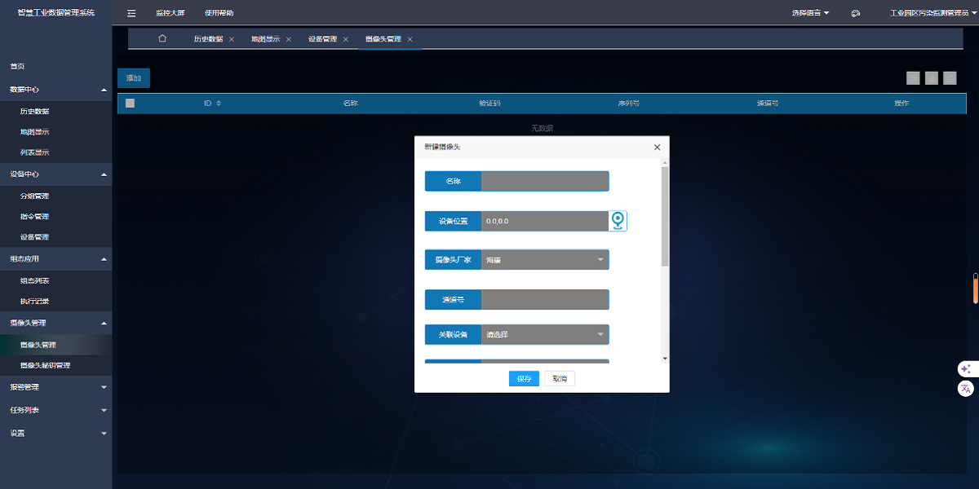Click the 取消 button
Viewport: 979px width, 489px height.
click(560, 379)
